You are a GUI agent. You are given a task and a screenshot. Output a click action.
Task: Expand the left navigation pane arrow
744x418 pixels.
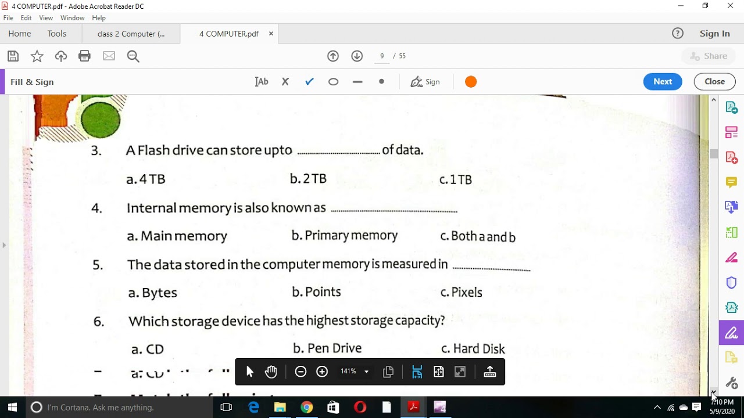tap(4, 245)
